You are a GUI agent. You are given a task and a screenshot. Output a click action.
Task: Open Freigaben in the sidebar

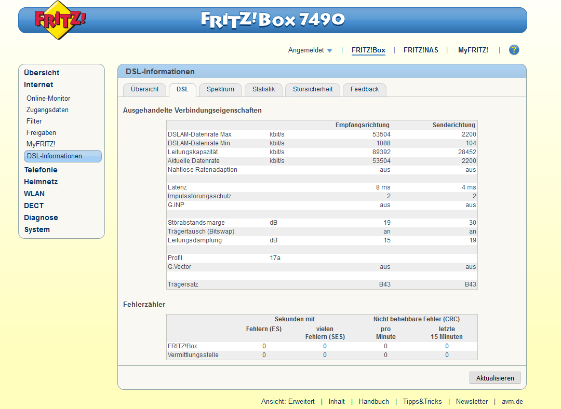point(41,133)
